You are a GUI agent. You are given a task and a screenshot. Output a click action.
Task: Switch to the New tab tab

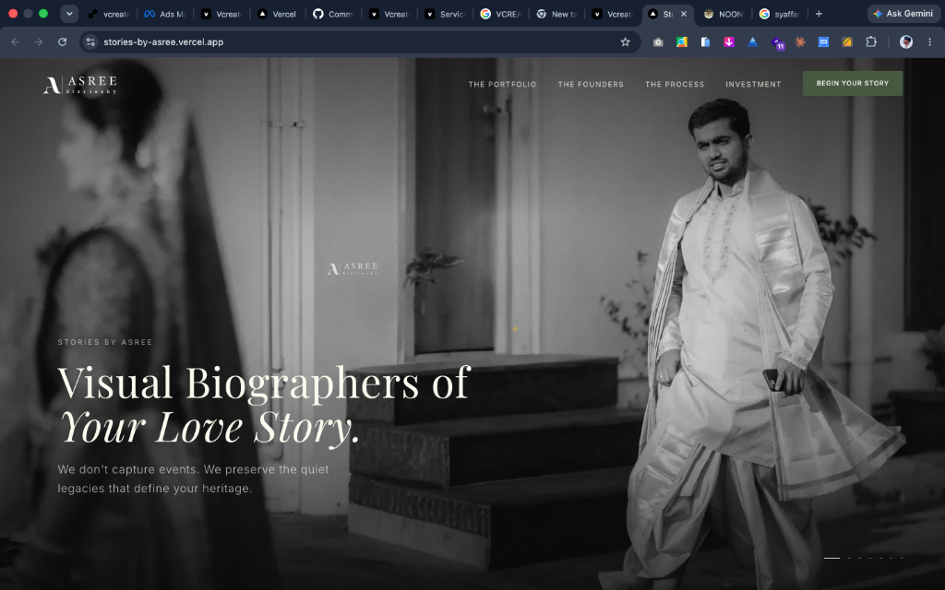tap(556, 14)
